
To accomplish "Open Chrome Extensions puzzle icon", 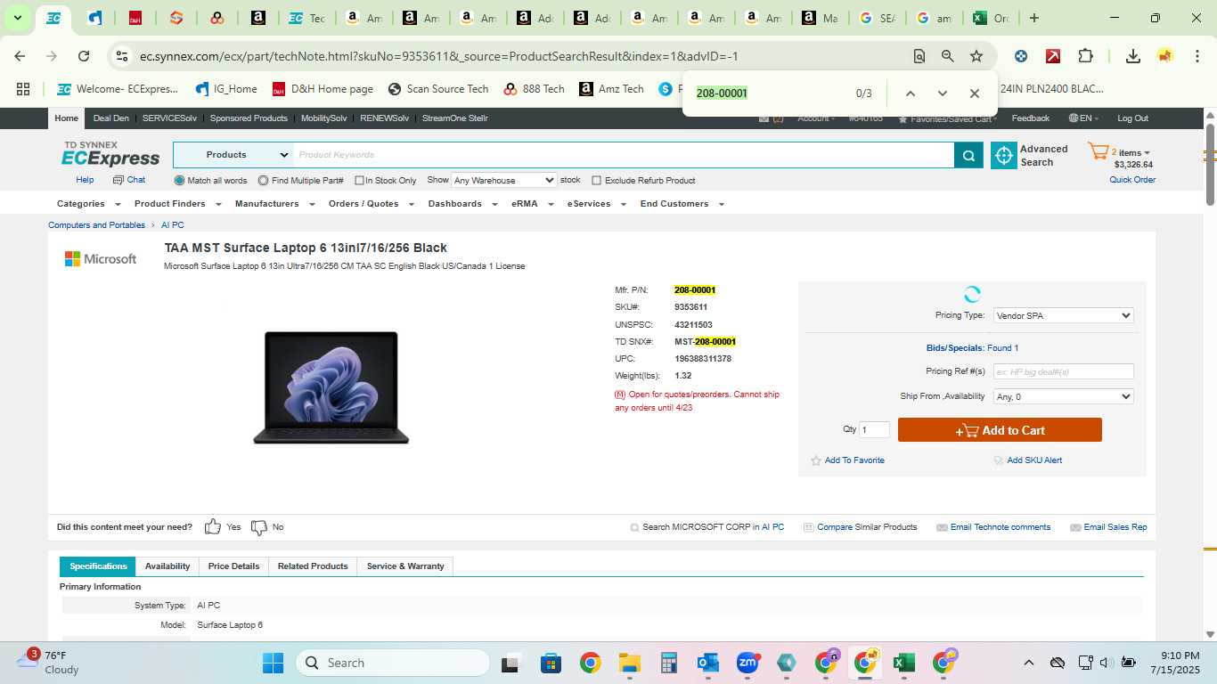I will [1084, 56].
